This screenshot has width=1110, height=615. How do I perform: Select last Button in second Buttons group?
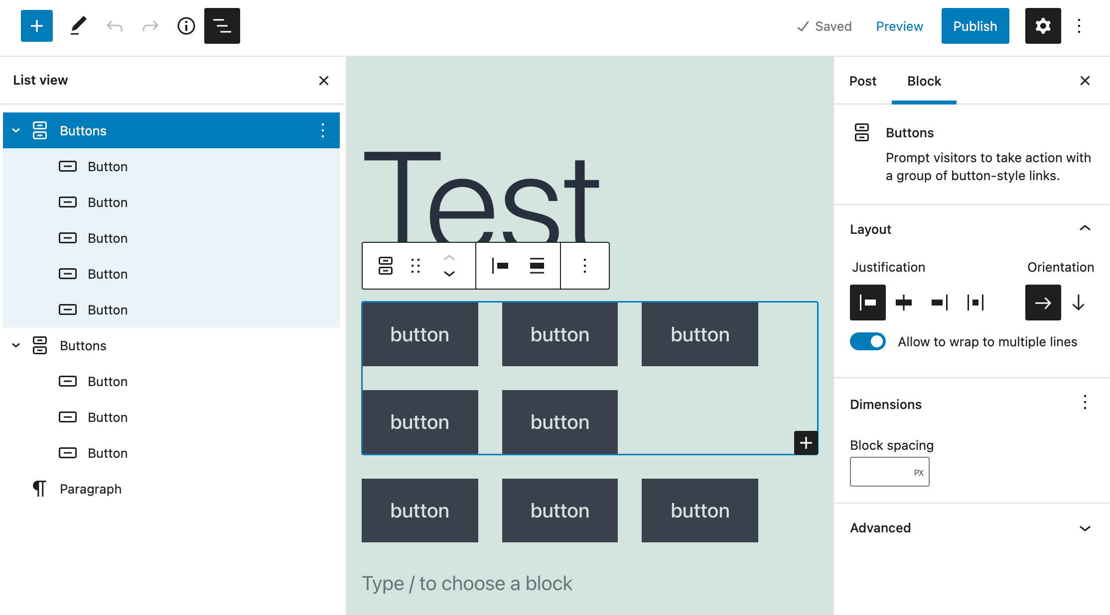171,453
